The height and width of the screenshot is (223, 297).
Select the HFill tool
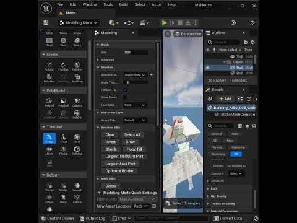pyautogui.click(x=77, y=138)
